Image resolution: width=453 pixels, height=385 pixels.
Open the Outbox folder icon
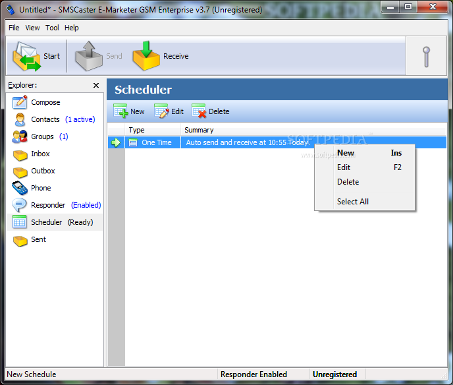click(x=20, y=172)
